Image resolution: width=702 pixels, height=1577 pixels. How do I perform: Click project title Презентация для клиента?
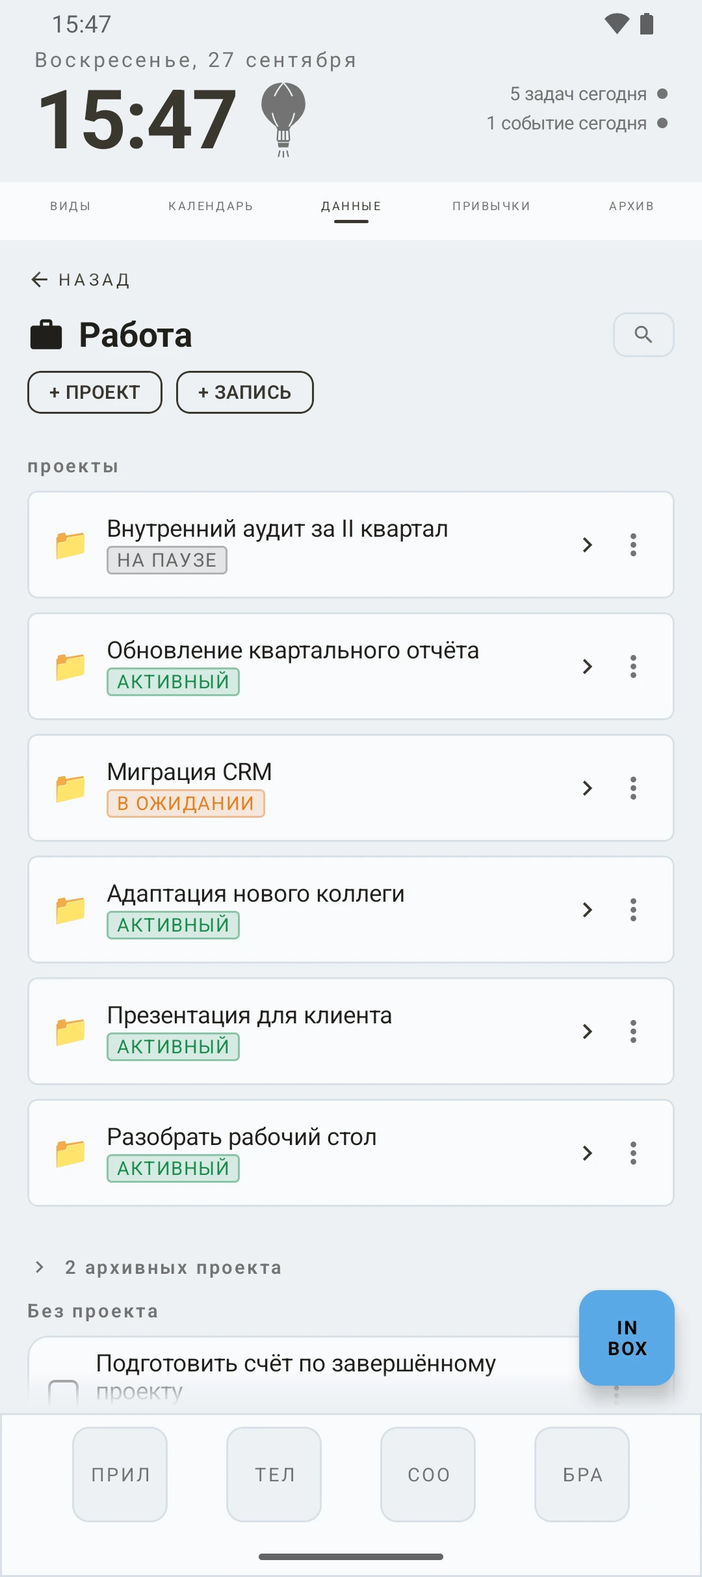point(250,1015)
